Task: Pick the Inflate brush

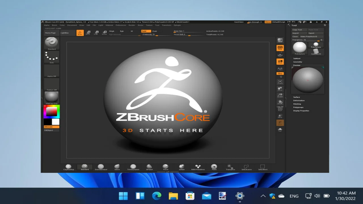Action: 182,167
